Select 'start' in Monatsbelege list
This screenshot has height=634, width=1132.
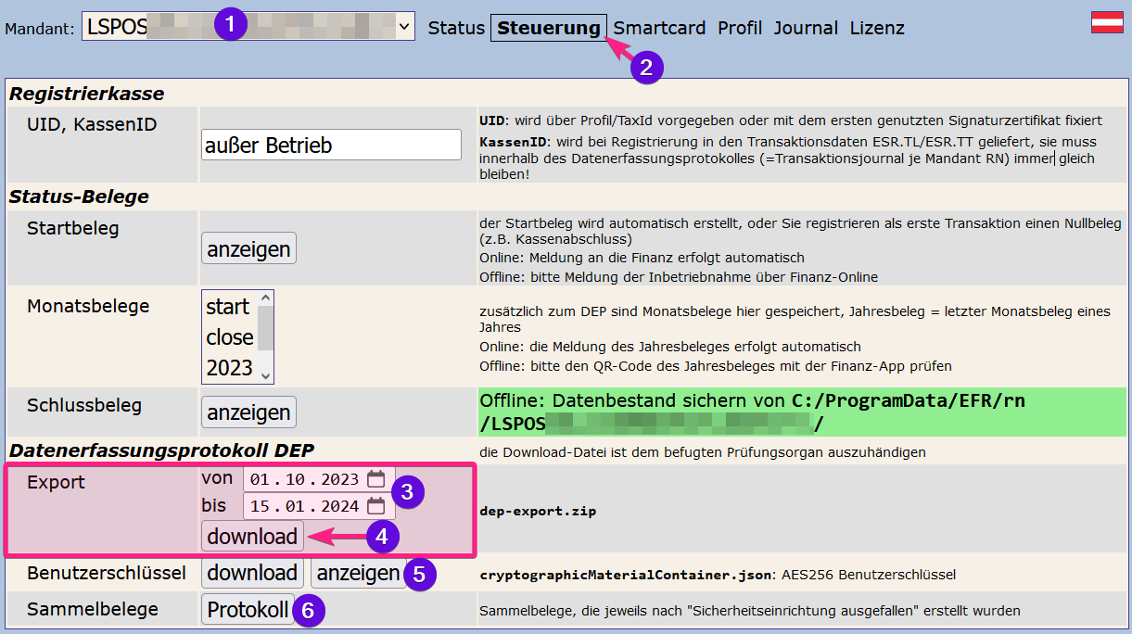tap(228, 307)
